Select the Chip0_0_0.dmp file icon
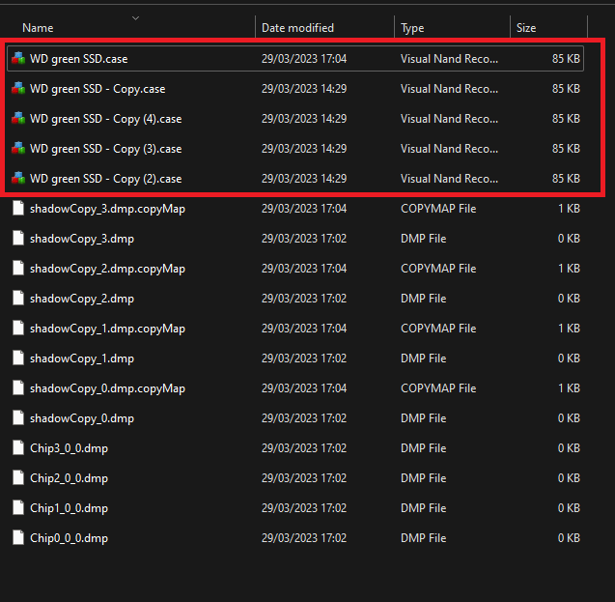615x602 pixels. coord(18,537)
